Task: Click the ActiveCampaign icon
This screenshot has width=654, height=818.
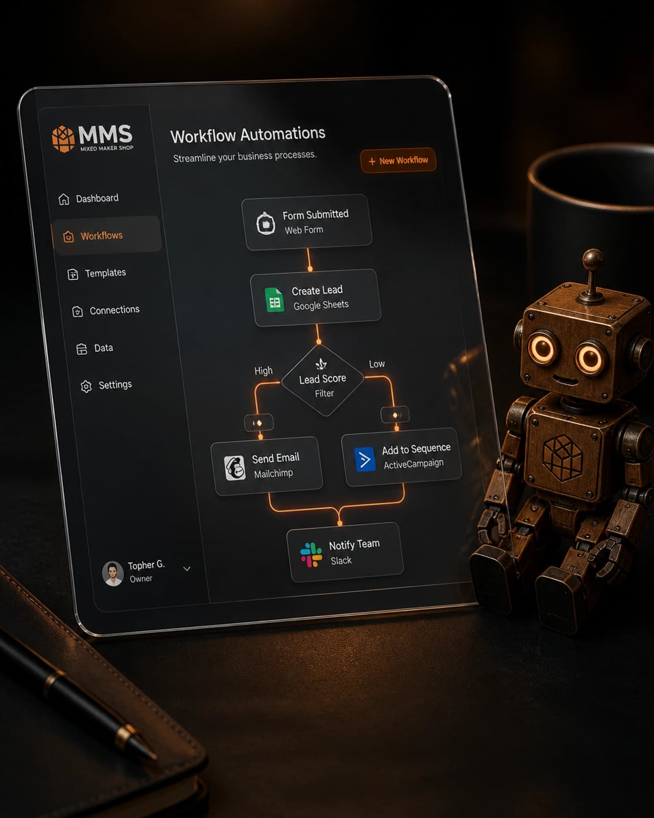Action: click(x=365, y=459)
